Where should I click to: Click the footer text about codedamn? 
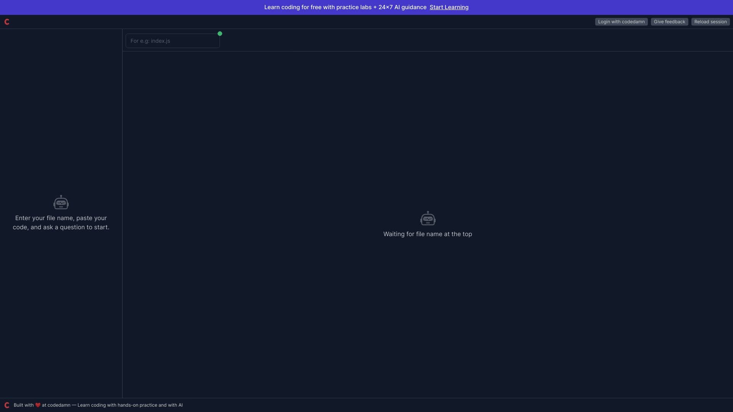(98, 405)
